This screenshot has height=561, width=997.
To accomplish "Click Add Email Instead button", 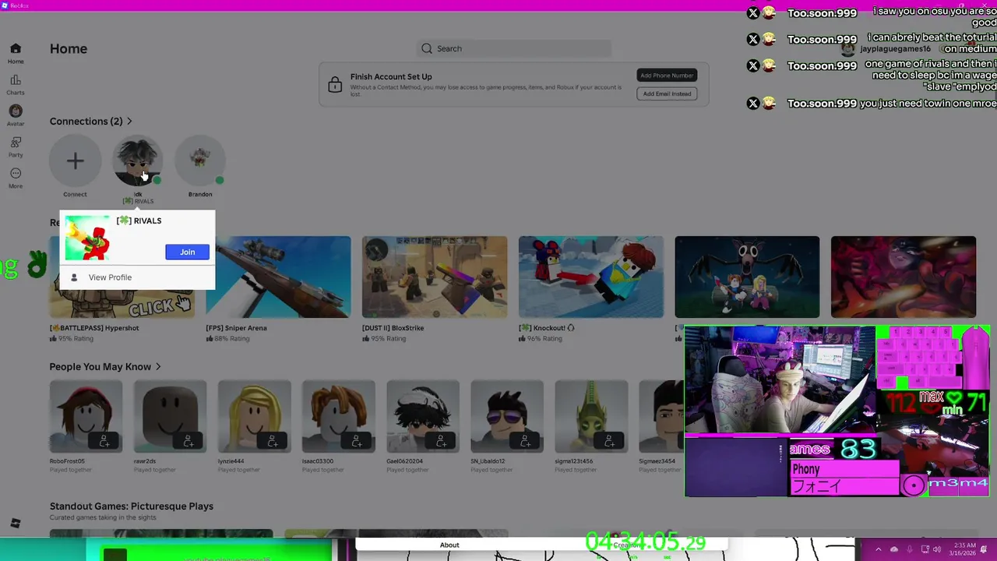I will [x=667, y=93].
